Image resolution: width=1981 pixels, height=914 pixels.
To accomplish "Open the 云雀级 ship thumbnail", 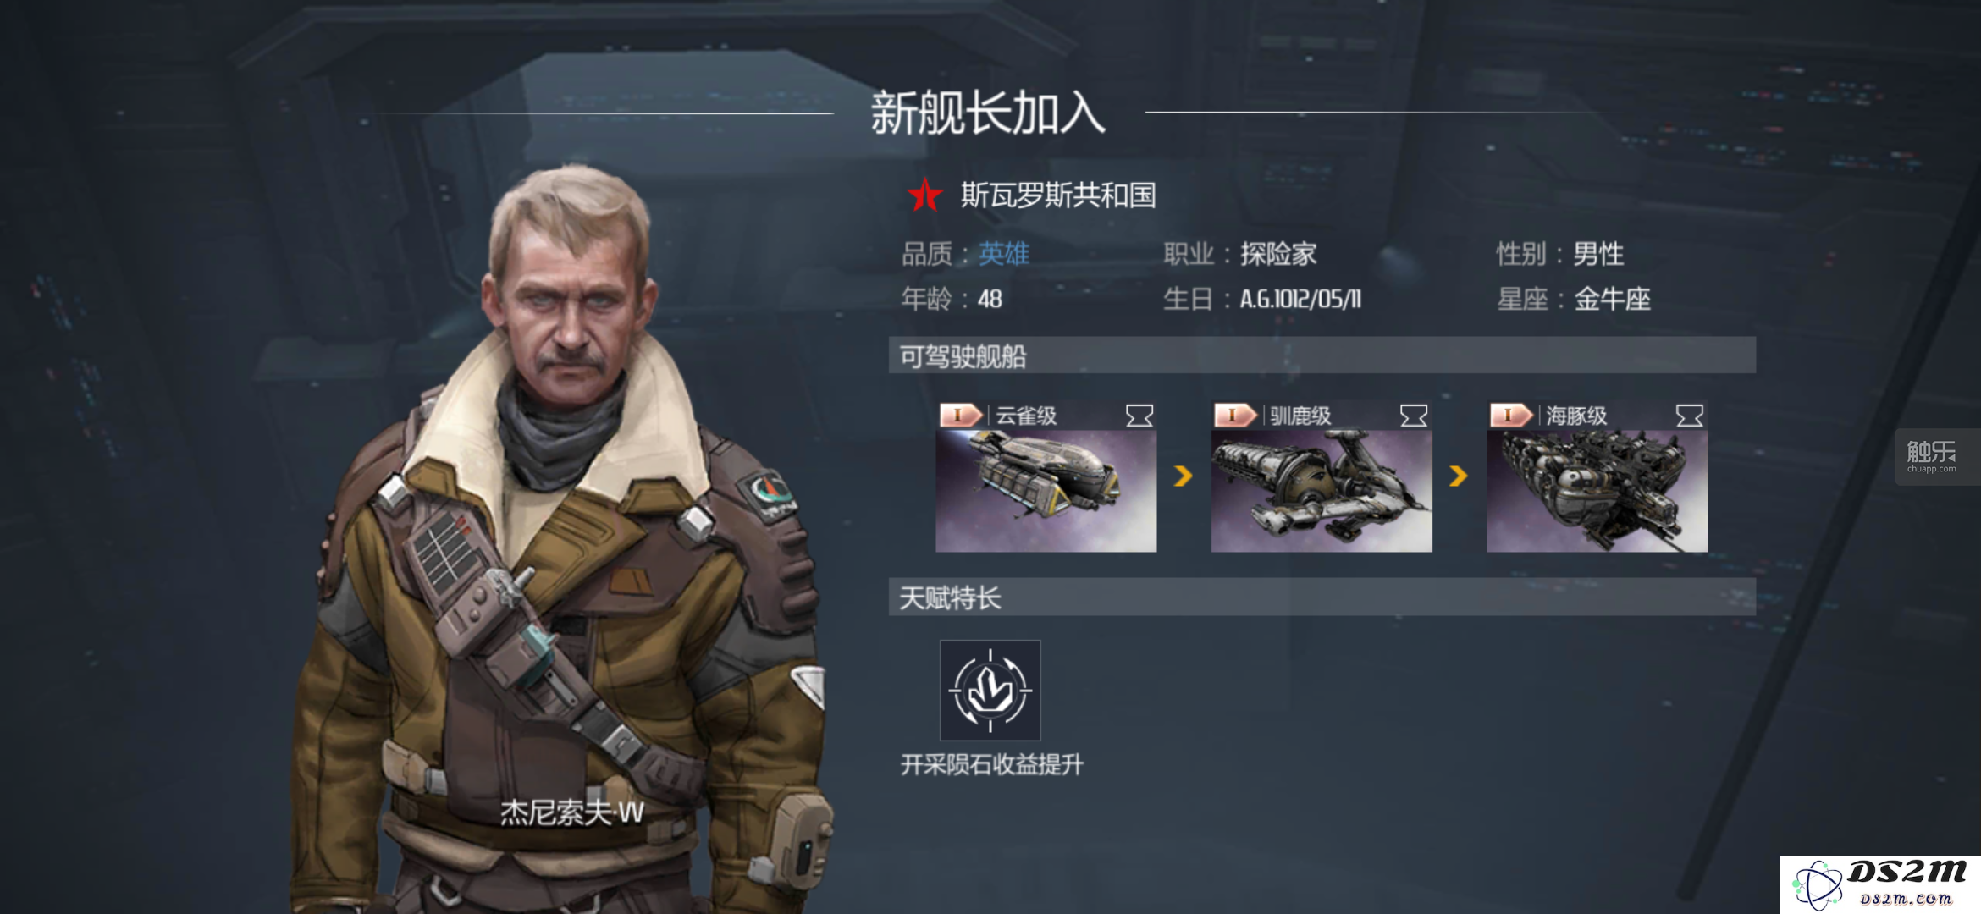I will point(1046,491).
